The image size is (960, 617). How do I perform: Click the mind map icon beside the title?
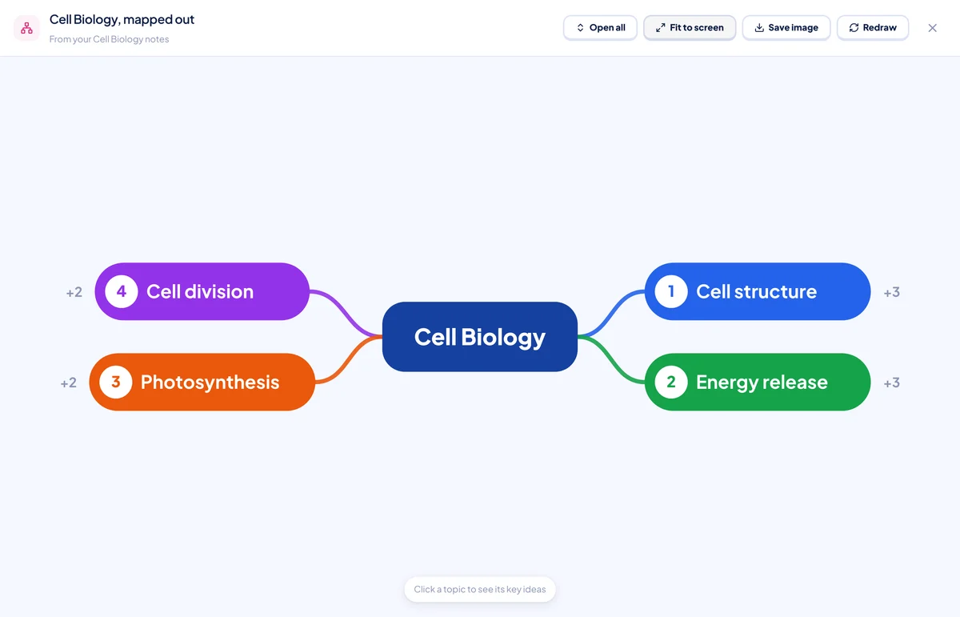(x=26, y=28)
